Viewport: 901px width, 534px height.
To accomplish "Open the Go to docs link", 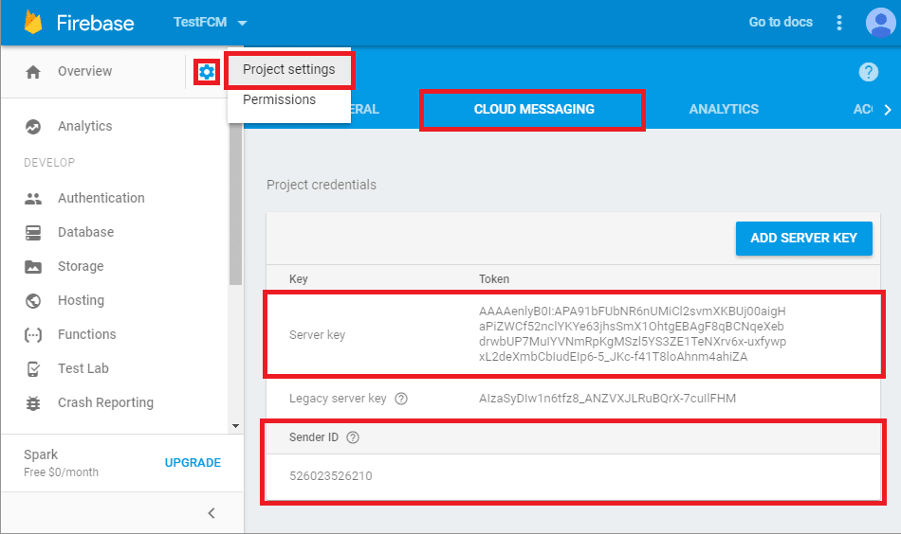I will point(781,23).
